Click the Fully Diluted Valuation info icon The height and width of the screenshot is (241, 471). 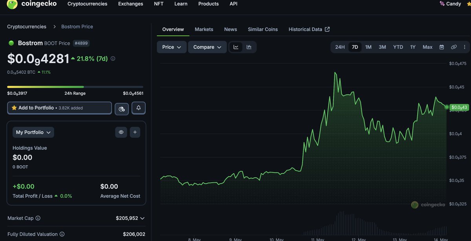tap(62, 234)
